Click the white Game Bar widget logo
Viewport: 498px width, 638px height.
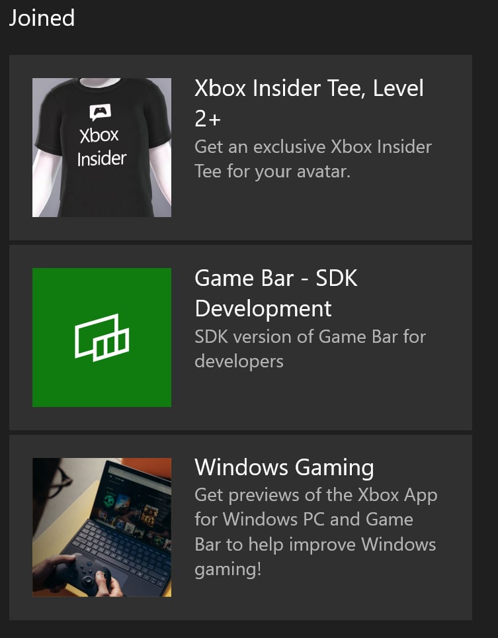[x=102, y=338]
